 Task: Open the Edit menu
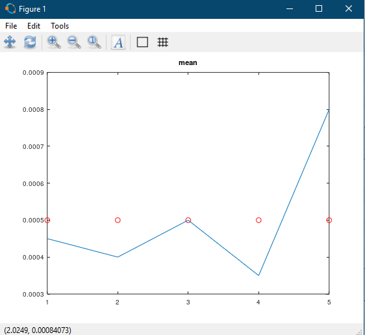click(34, 26)
